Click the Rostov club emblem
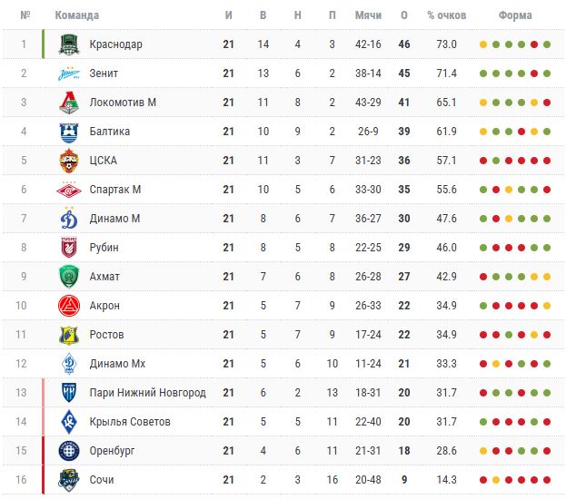The height and width of the screenshot is (499, 566). point(69,335)
